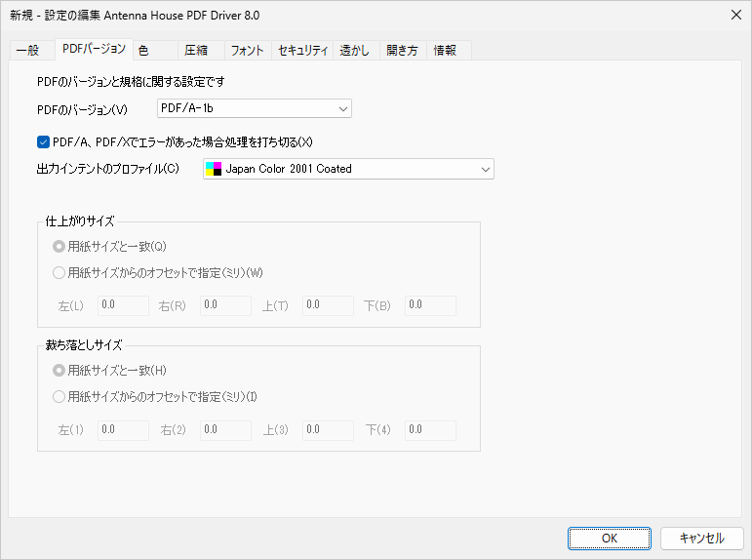
Task: Open the PDFのバージョン dropdown showing PDF/A-1b
Action: 255,108
